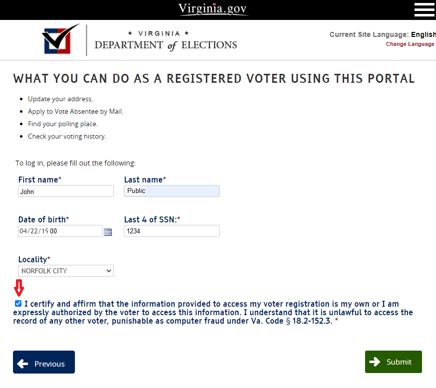Open the date of birth calendar picker

coord(108,231)
